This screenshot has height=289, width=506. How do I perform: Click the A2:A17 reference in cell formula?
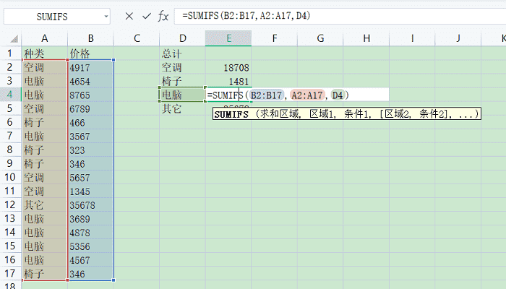[307, 95]
